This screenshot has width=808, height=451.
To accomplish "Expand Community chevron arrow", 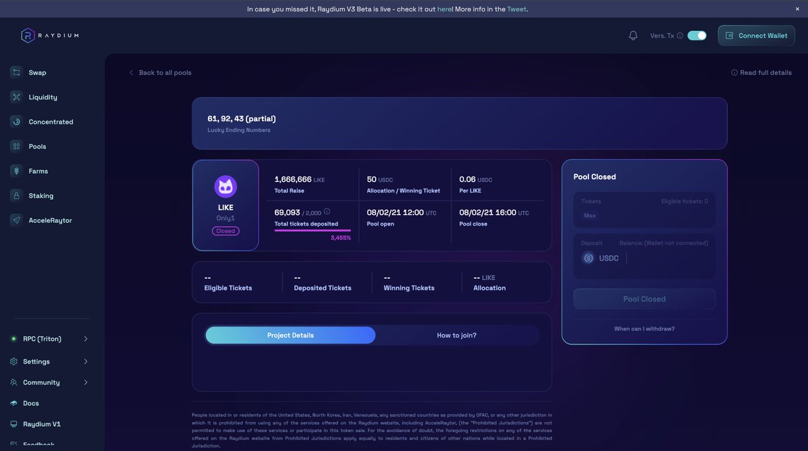I will pos(86,382).
